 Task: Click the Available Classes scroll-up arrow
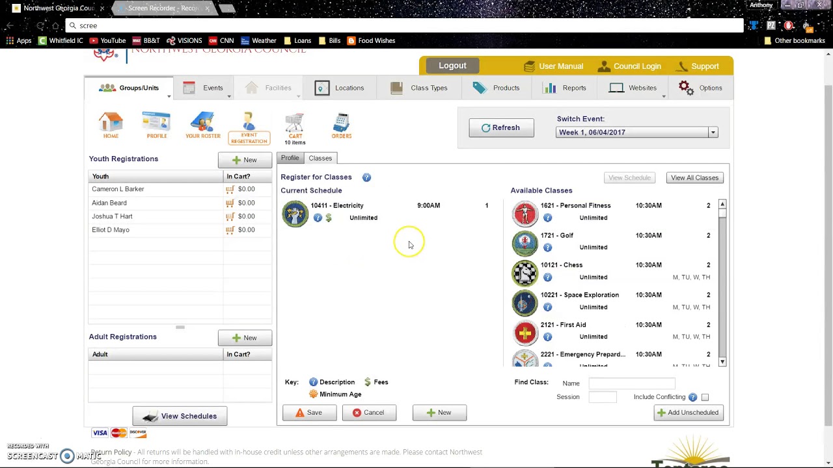pos(722,205)
